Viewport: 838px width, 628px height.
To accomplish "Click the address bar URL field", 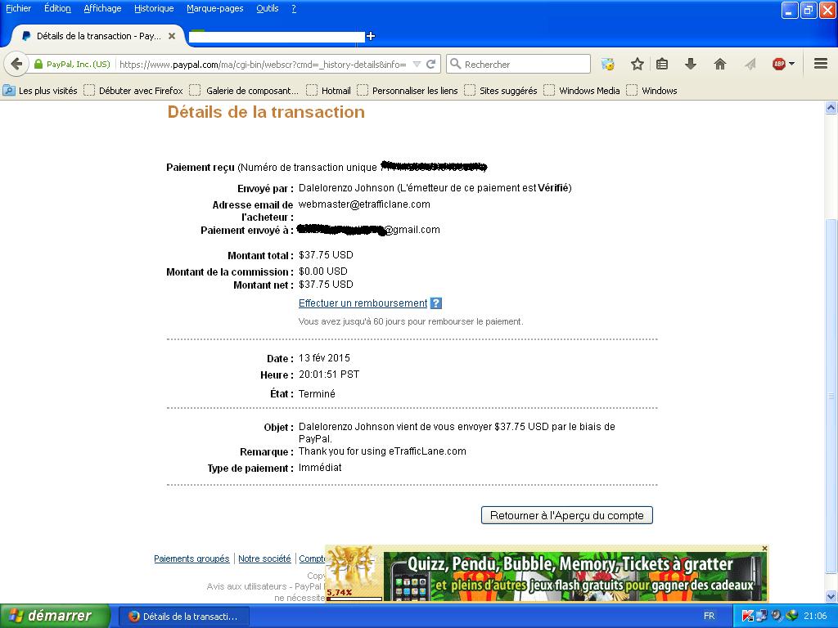I will coord(263,64).
